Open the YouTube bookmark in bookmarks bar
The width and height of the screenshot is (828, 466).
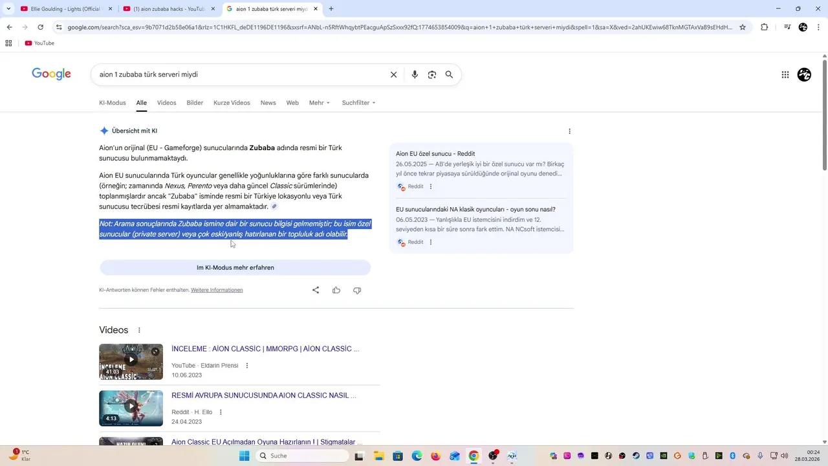click(39, 43)
